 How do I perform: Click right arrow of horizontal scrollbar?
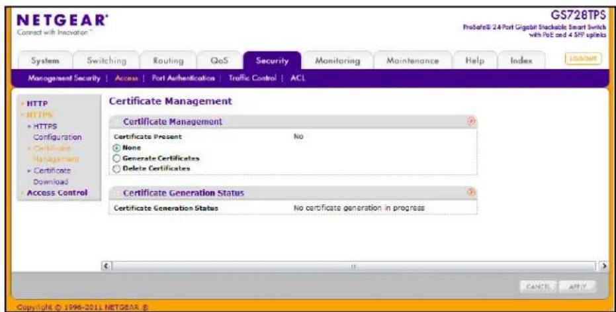point(604,266)
